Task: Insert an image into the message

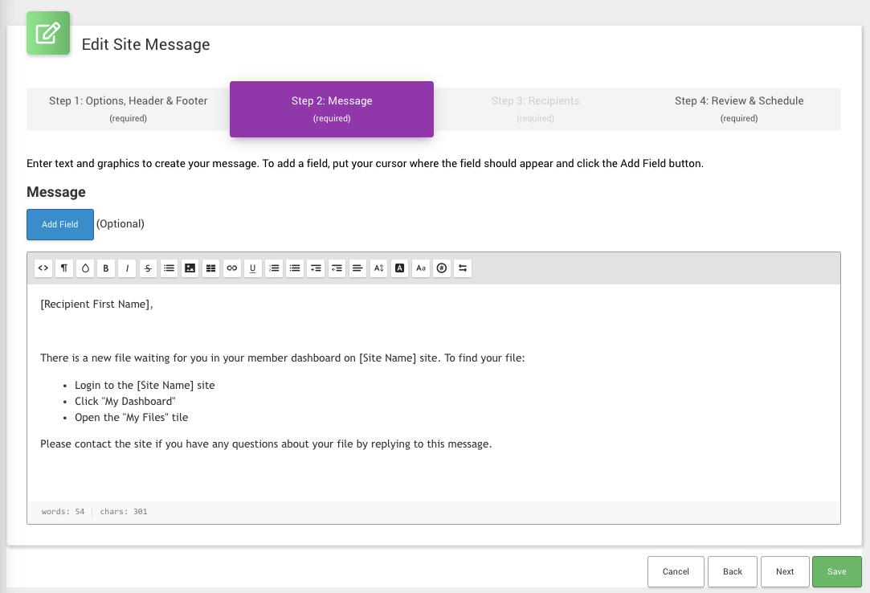Action: click(190, 268)
